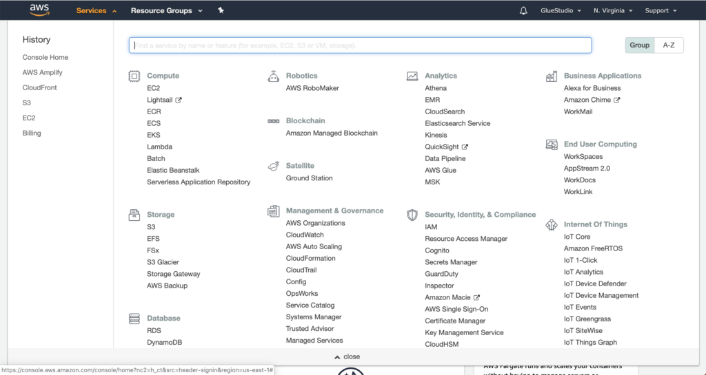Open Key Management Service

click(x=464, y=333)
